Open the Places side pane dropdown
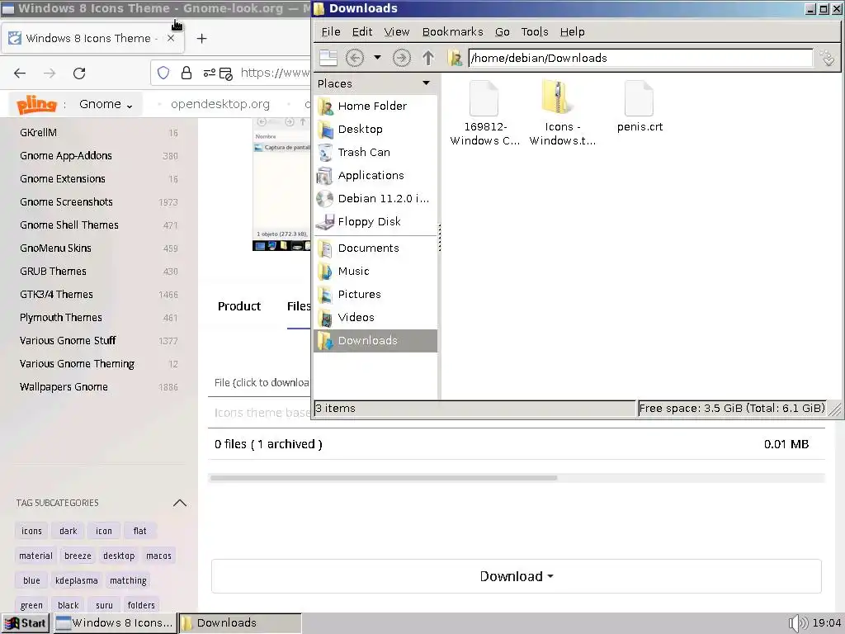 pos(427,83)
